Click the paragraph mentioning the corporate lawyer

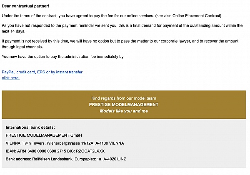[x=104, y=41]
